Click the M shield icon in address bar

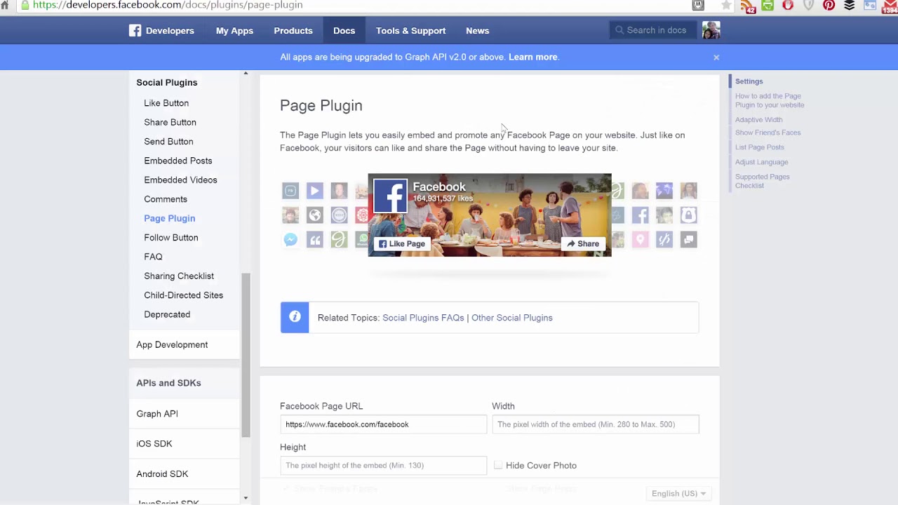698,5
